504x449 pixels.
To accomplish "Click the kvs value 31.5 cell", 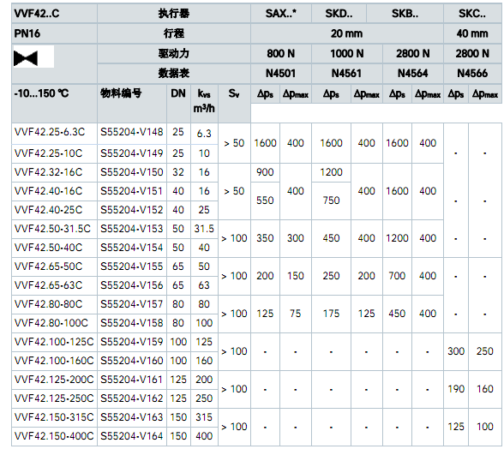I will point(204,229).
